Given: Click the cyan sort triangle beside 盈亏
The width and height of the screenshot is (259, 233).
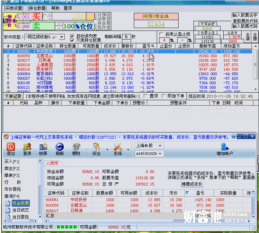Looking at the screenshot, I should pos(187,193).
